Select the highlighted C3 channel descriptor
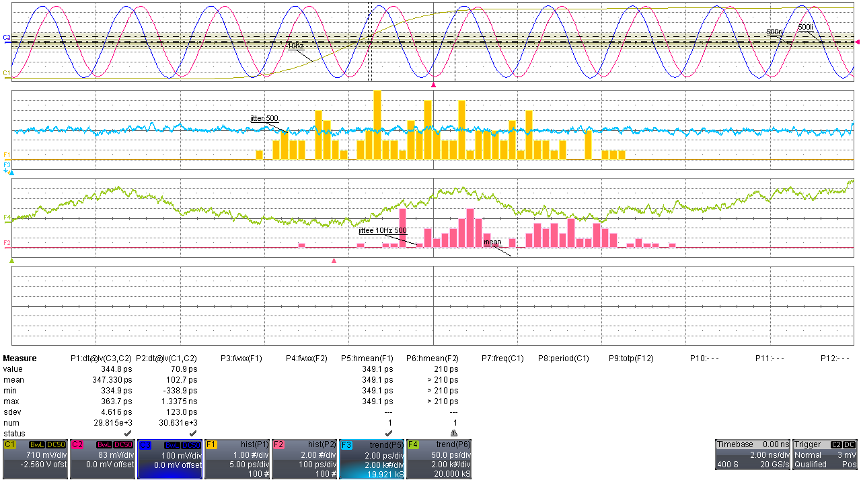Screen dimensions: 861x480 [170, 459]
